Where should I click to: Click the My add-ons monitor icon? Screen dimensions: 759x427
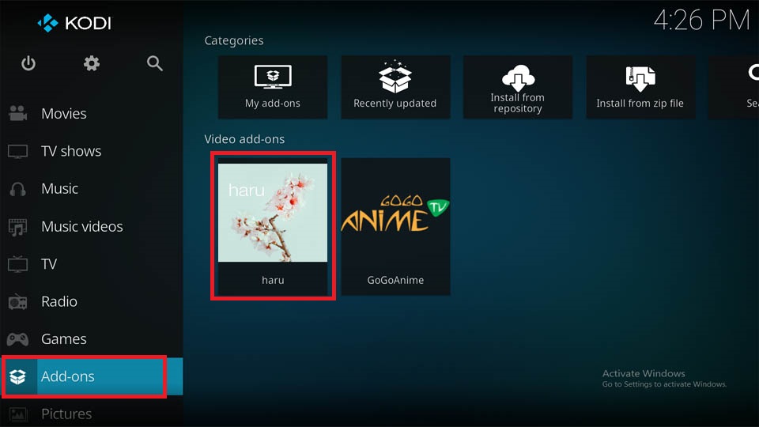click(x=273, y=77)
